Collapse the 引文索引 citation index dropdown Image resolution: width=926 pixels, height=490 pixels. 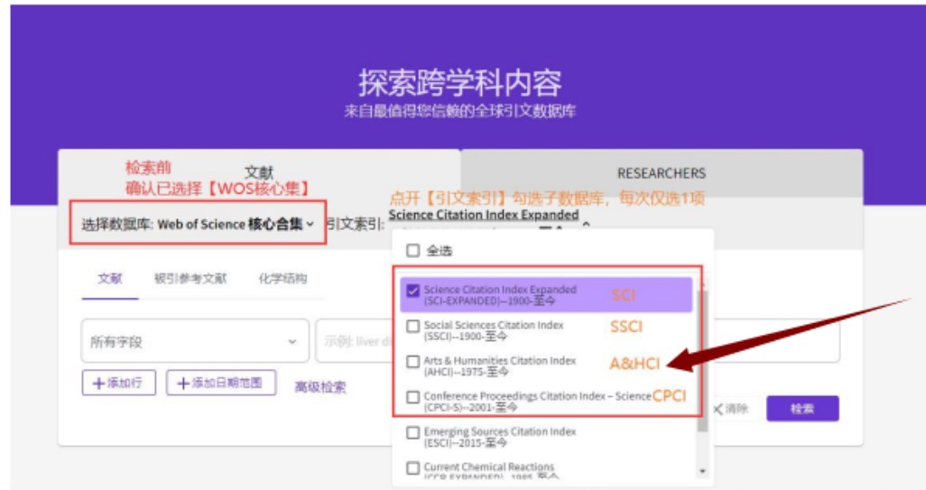(x=586, y=225)
